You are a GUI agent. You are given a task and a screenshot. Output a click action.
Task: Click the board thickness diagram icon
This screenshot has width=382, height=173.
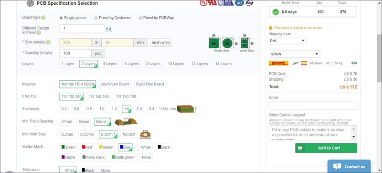coord(186,109)
